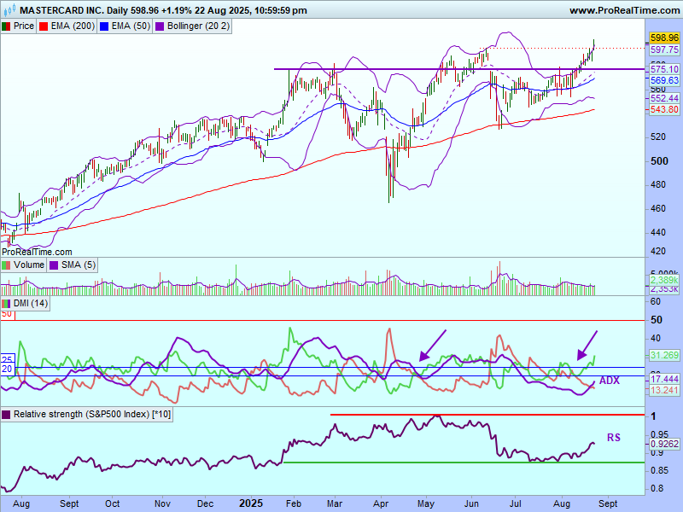Click the upper Bollinger value 597.75

click(x=664, y=49)
